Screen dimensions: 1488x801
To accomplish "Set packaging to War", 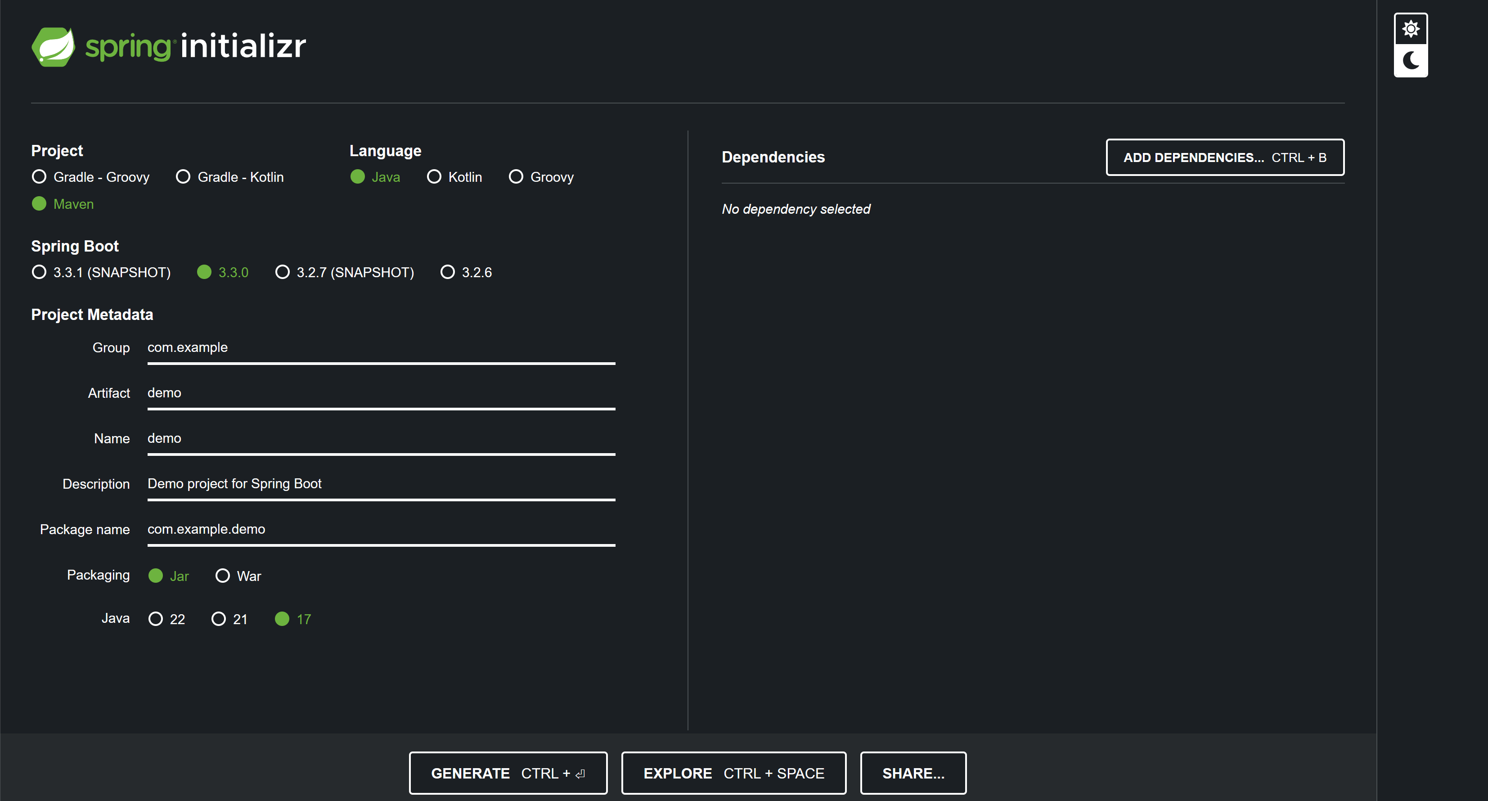I will pos(222,576).
